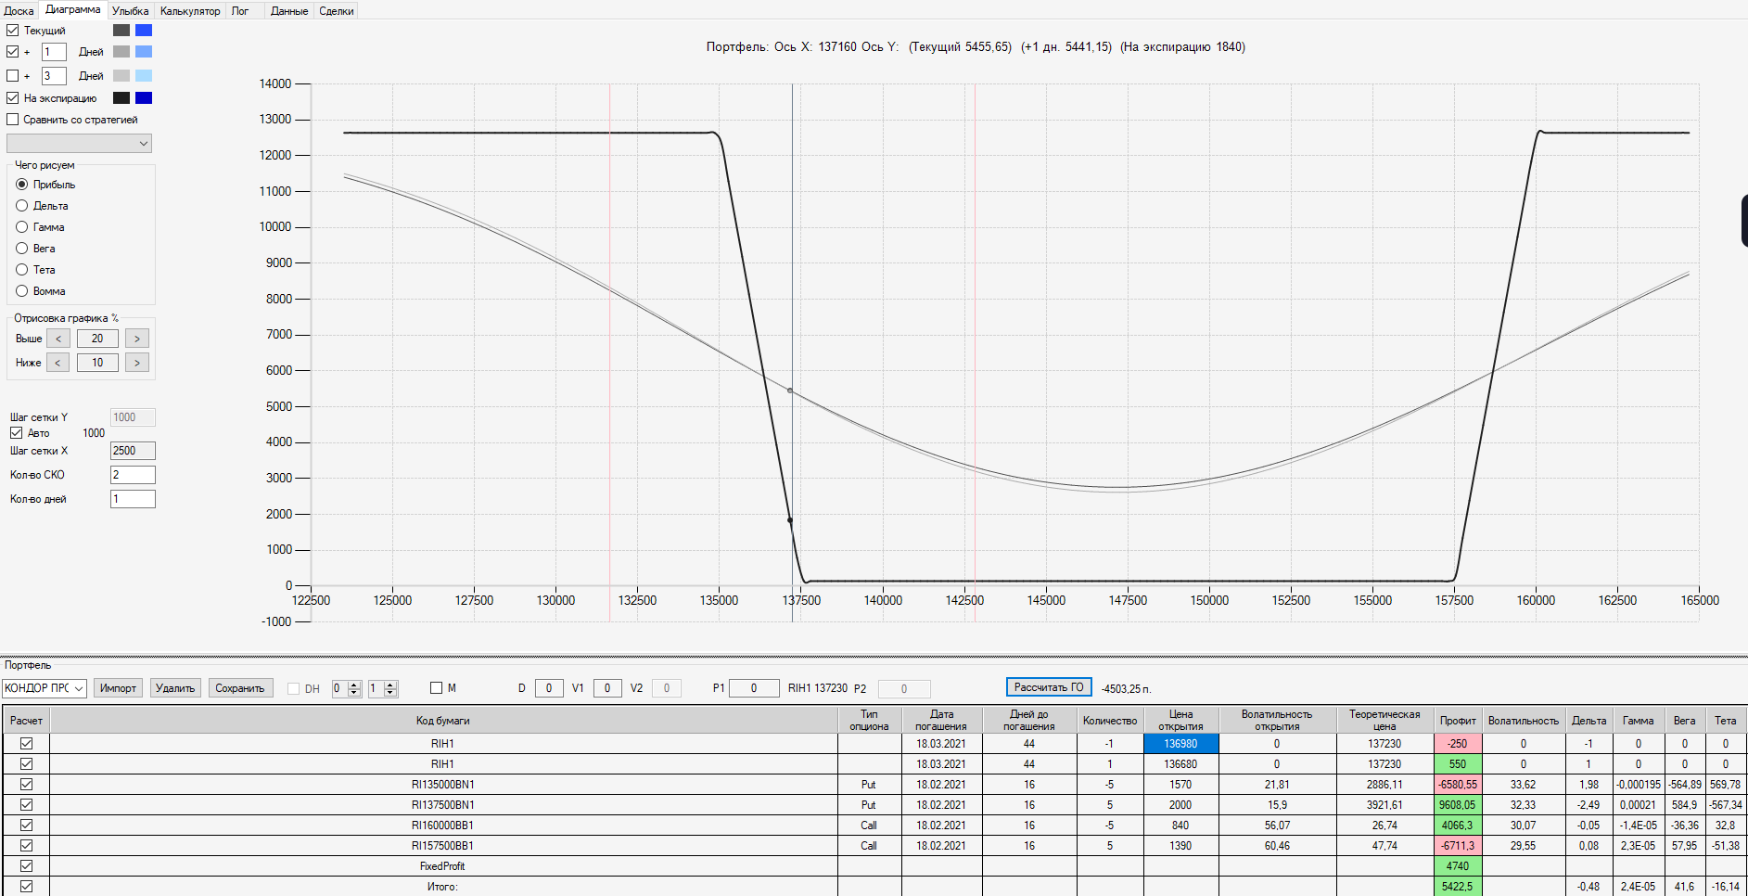
Task: Click the Количество column header
Action: point(1110,721)
